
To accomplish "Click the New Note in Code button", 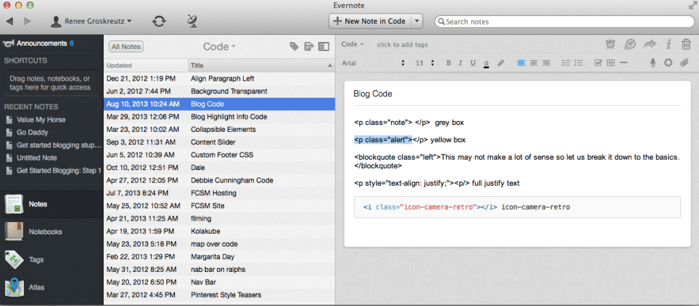I will pos(369,21).
